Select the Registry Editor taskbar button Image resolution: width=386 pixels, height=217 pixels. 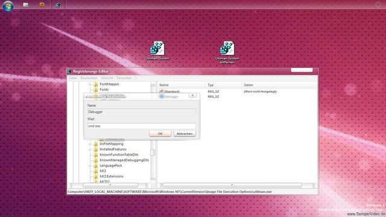(x=58, y=5)
